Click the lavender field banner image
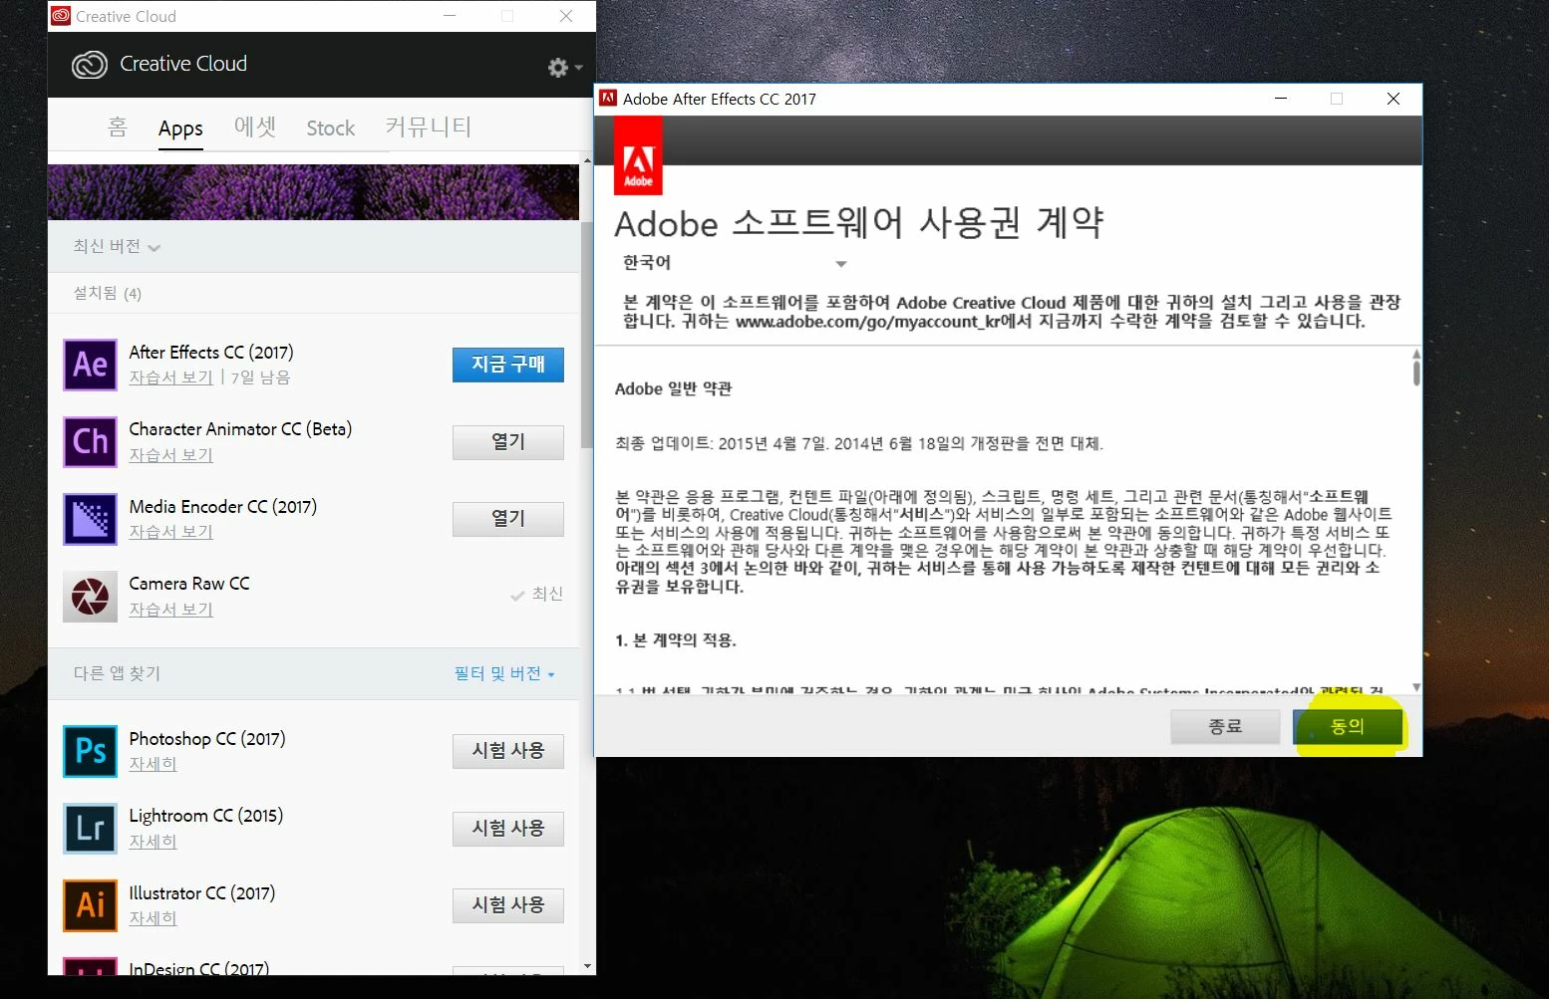 pos(313,192)
